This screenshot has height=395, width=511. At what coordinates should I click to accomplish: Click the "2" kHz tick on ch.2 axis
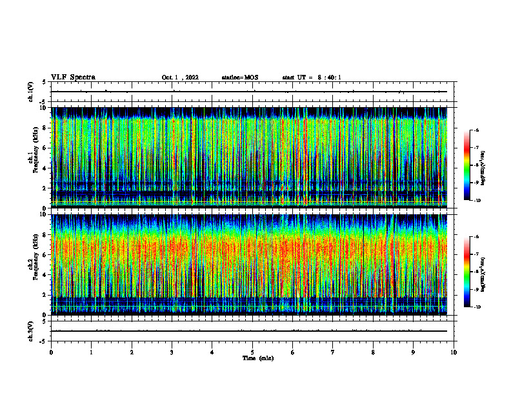(45, 295)
